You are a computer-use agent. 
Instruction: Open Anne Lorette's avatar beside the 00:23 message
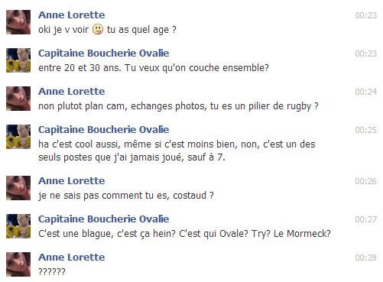coord(18,22)
